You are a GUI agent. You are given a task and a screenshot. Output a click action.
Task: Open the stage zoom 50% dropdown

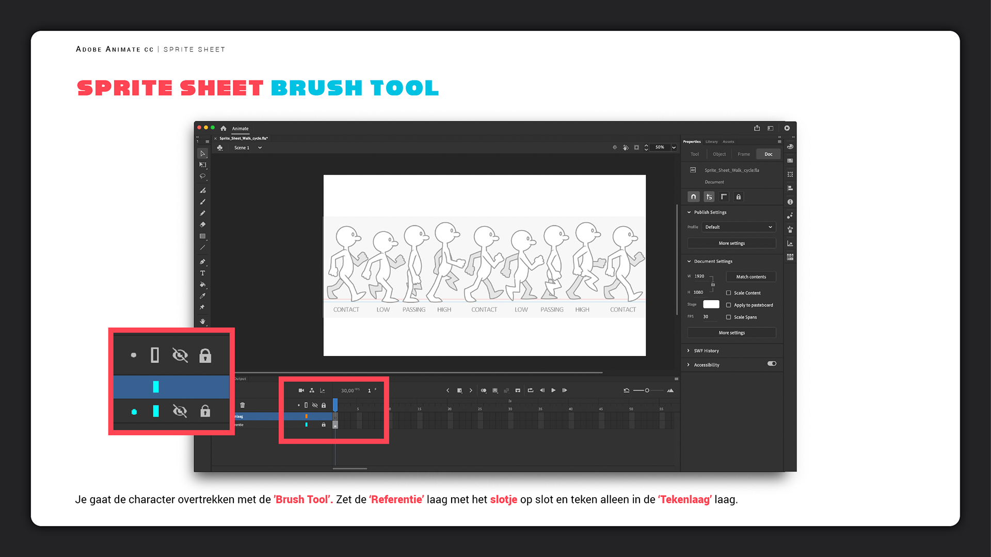click(674, 148)
